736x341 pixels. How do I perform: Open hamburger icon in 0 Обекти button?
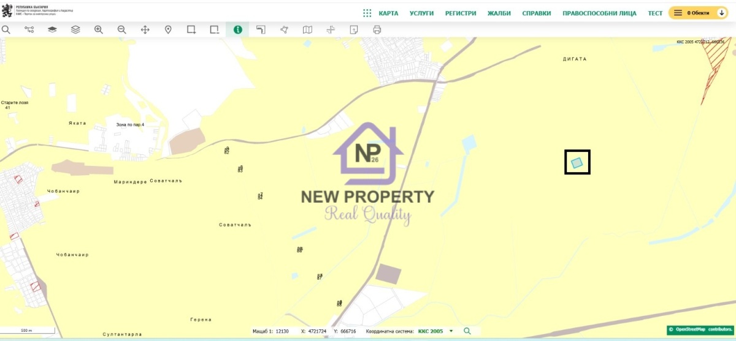[x=678, y=13]
